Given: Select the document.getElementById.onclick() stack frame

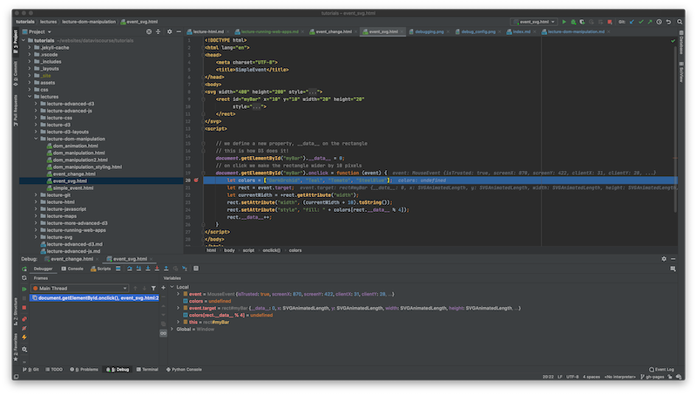Looking at the screenshot, I should click(x=94, y=298).
